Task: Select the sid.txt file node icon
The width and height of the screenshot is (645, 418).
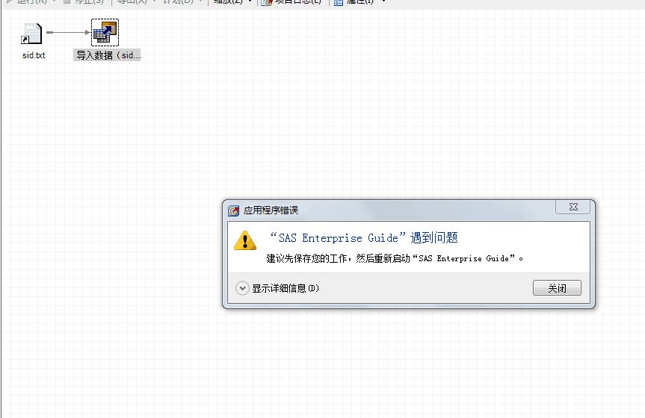Action: [31, 34]
